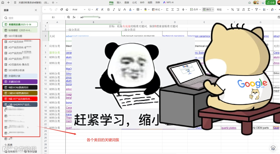This screenshot has width=280, height=154.
Task: Apply the yellow fill color bucket
Action: [145, 9]
